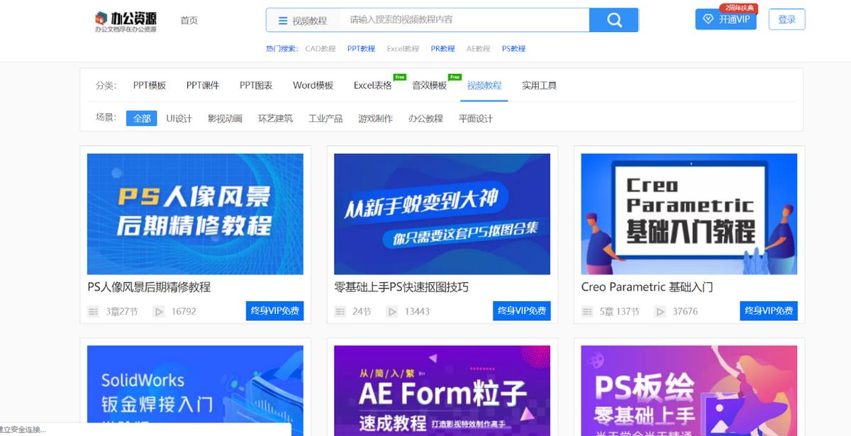Open the Excel表格 category tab
The image size is (851, 436).
point(372,85)
